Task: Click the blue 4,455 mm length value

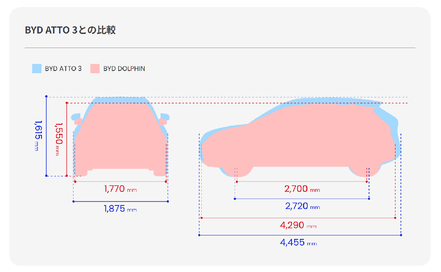Action: click(298, 242)
